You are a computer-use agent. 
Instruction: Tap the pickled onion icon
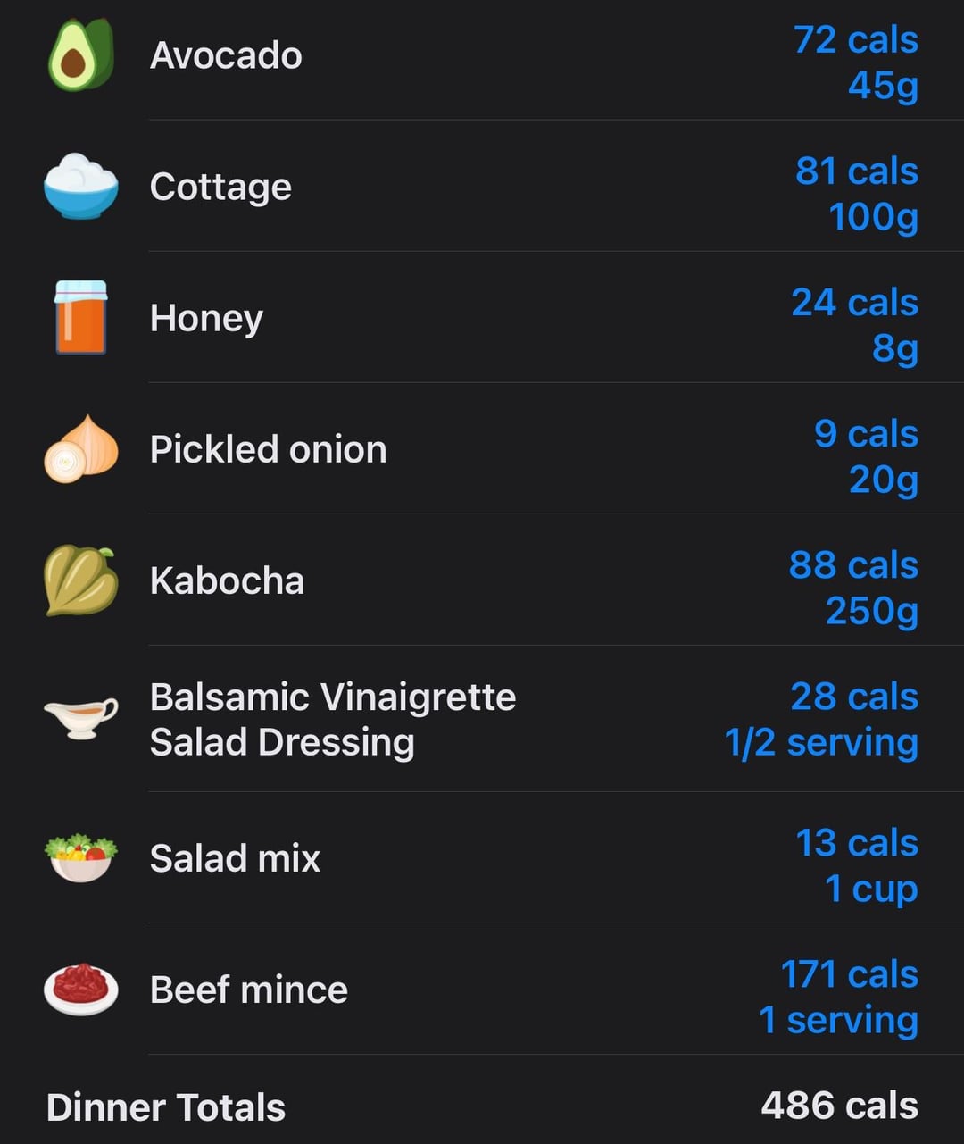[81, 448]
